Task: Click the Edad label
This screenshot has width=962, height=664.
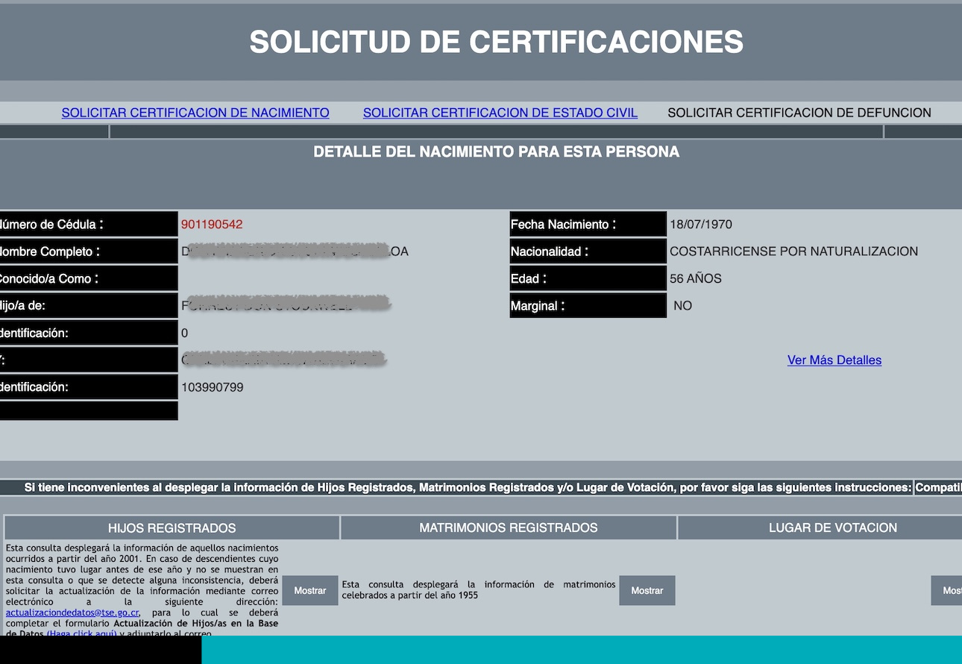Action: tap(588, 278)
